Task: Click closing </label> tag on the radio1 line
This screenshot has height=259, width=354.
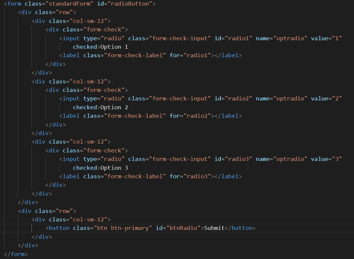Action: [x=228, y=55]
